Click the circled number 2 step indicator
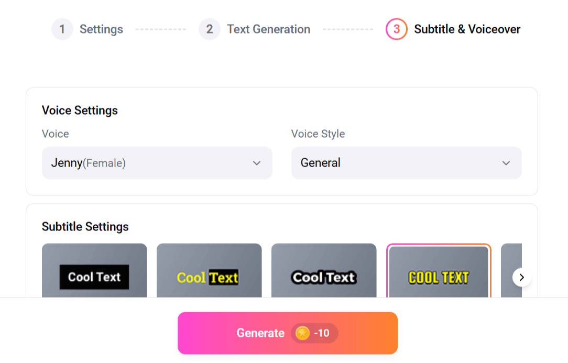Screen dimensions: 568x363 click(210, 29)
